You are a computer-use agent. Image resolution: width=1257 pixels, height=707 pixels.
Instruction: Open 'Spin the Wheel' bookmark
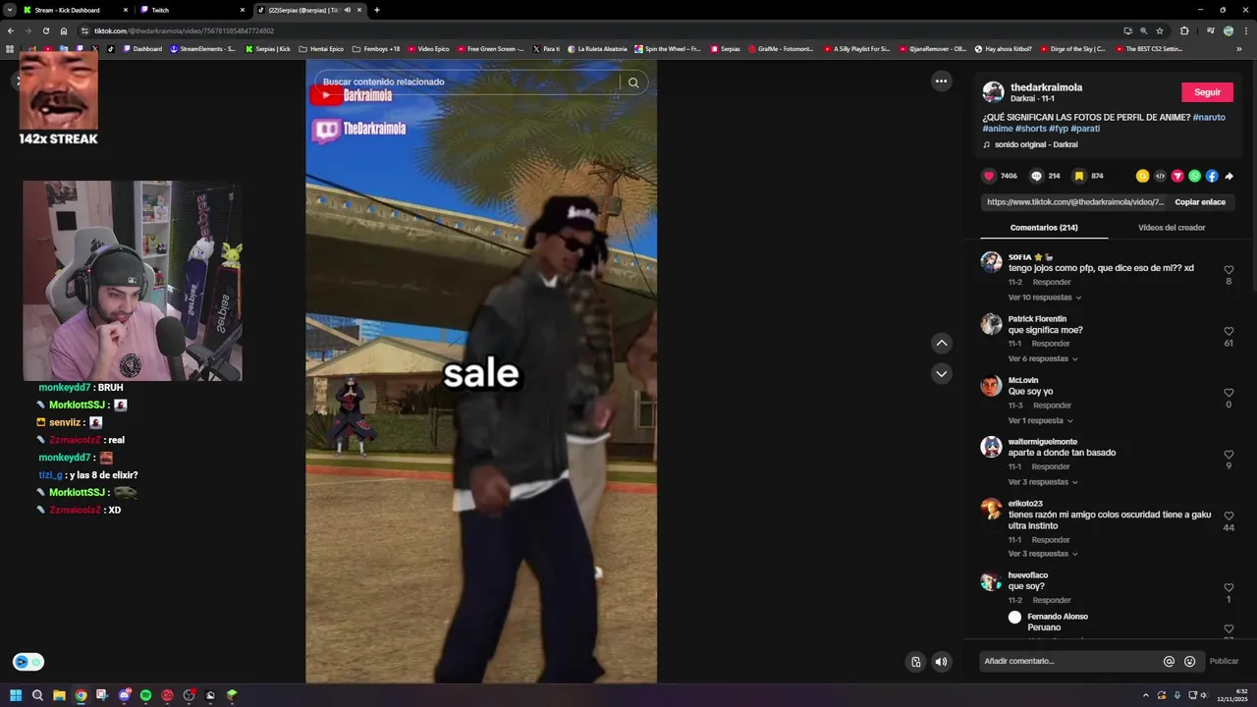668,49
